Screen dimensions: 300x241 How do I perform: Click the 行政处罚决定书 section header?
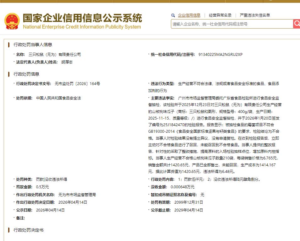point(29,230)
